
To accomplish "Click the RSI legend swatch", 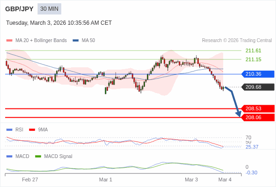I will tap(9, 130).
